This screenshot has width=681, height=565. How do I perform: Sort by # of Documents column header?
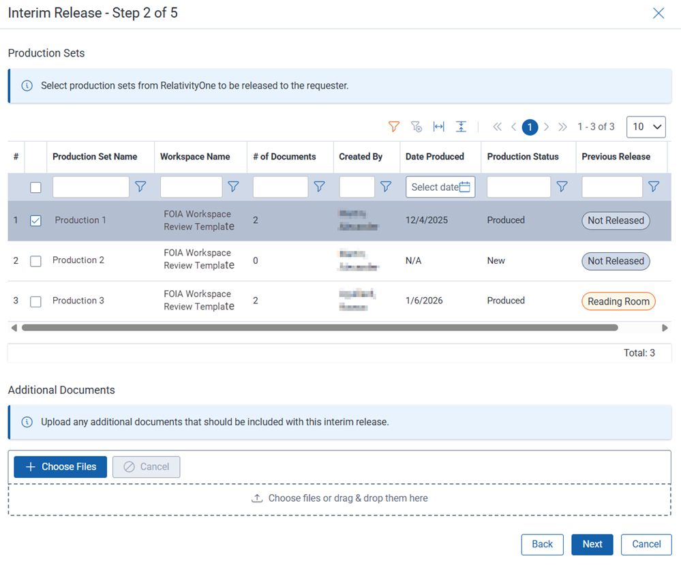point(284,156)
